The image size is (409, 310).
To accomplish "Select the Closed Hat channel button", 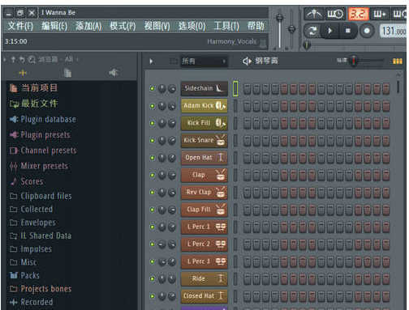I will (x=204, y=296).
